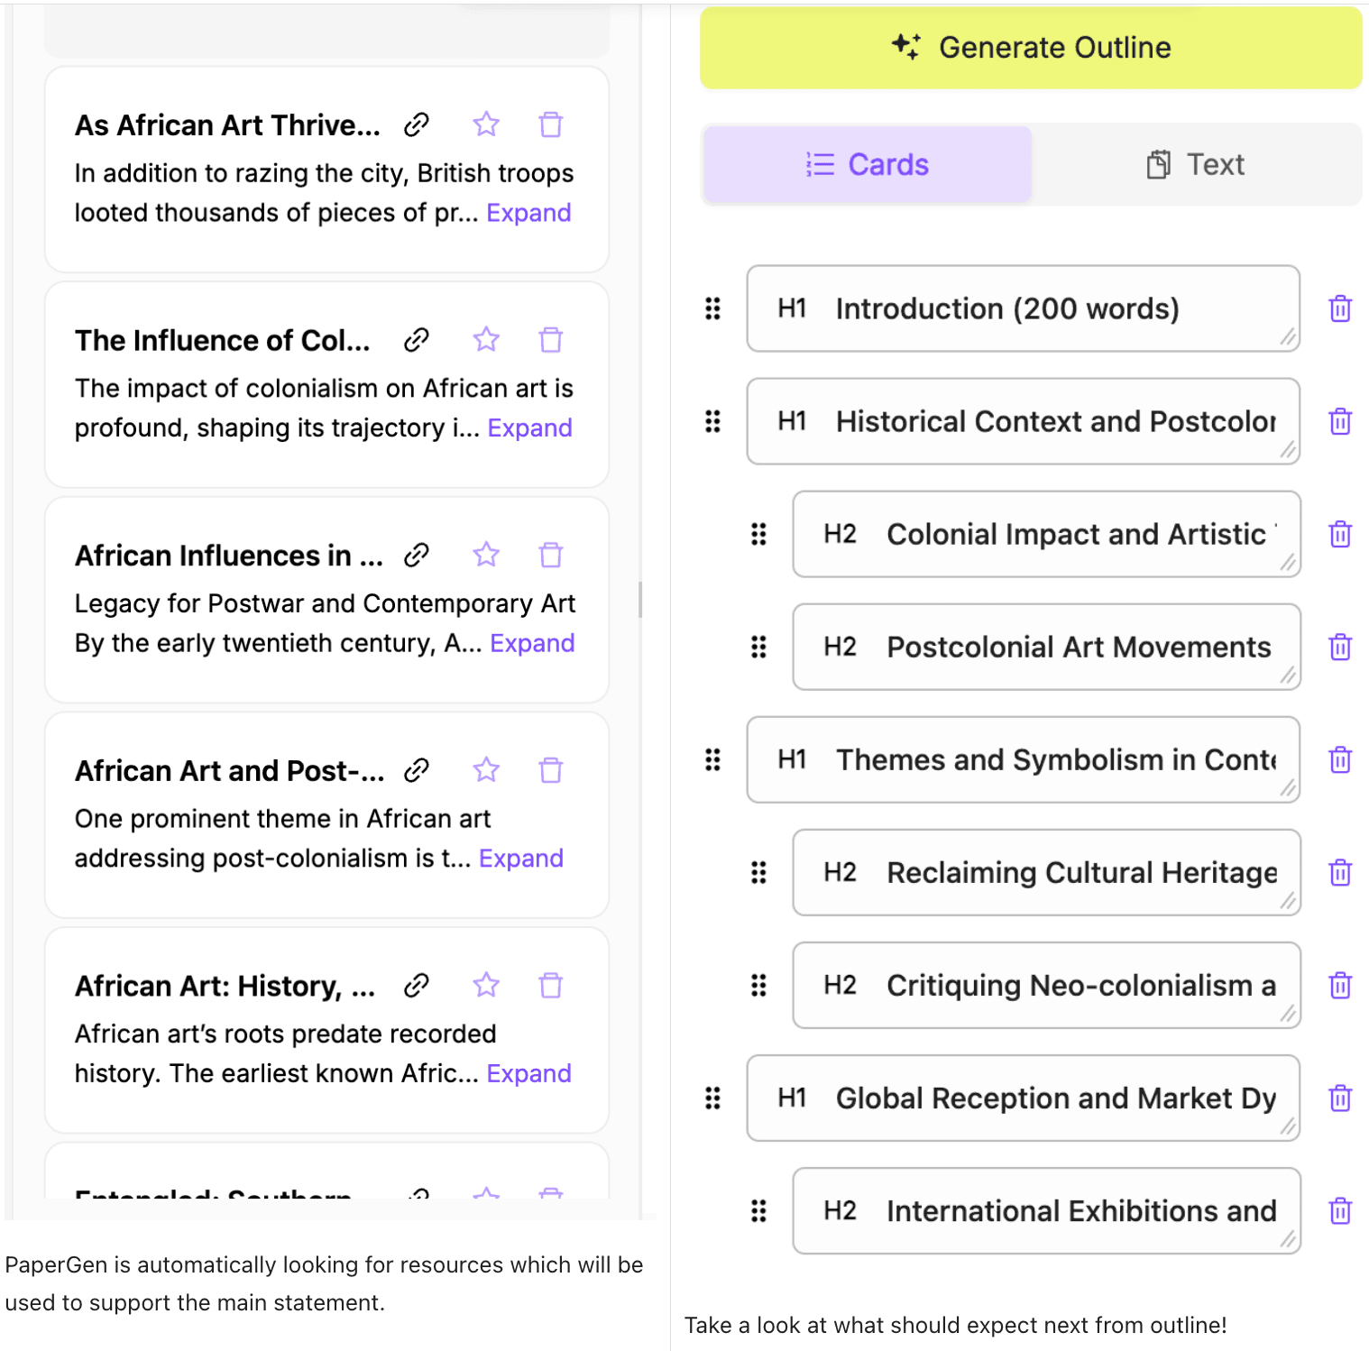Delete the "African Art and Post-..." resource card
The image size is (1369, 1351).
pos(550,770)
